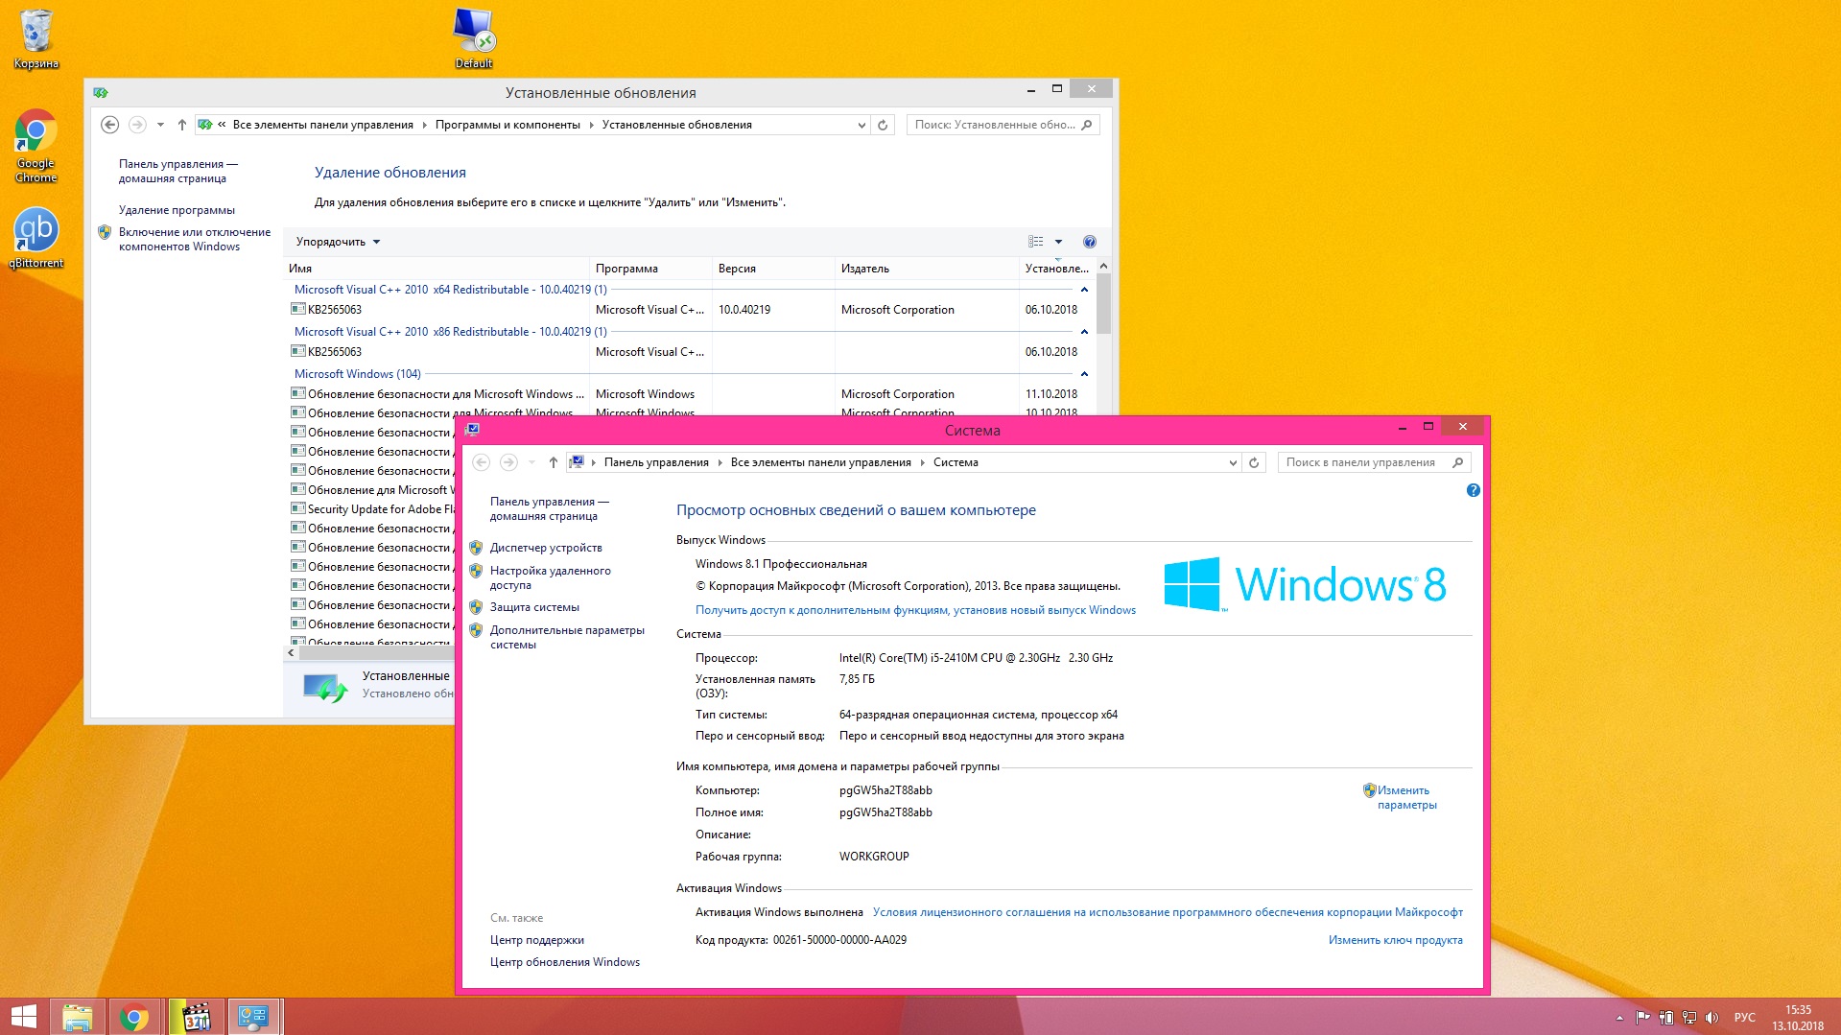Collapse the Microsoft Visual C++ 2010 x64 group

click(1084, 290)
